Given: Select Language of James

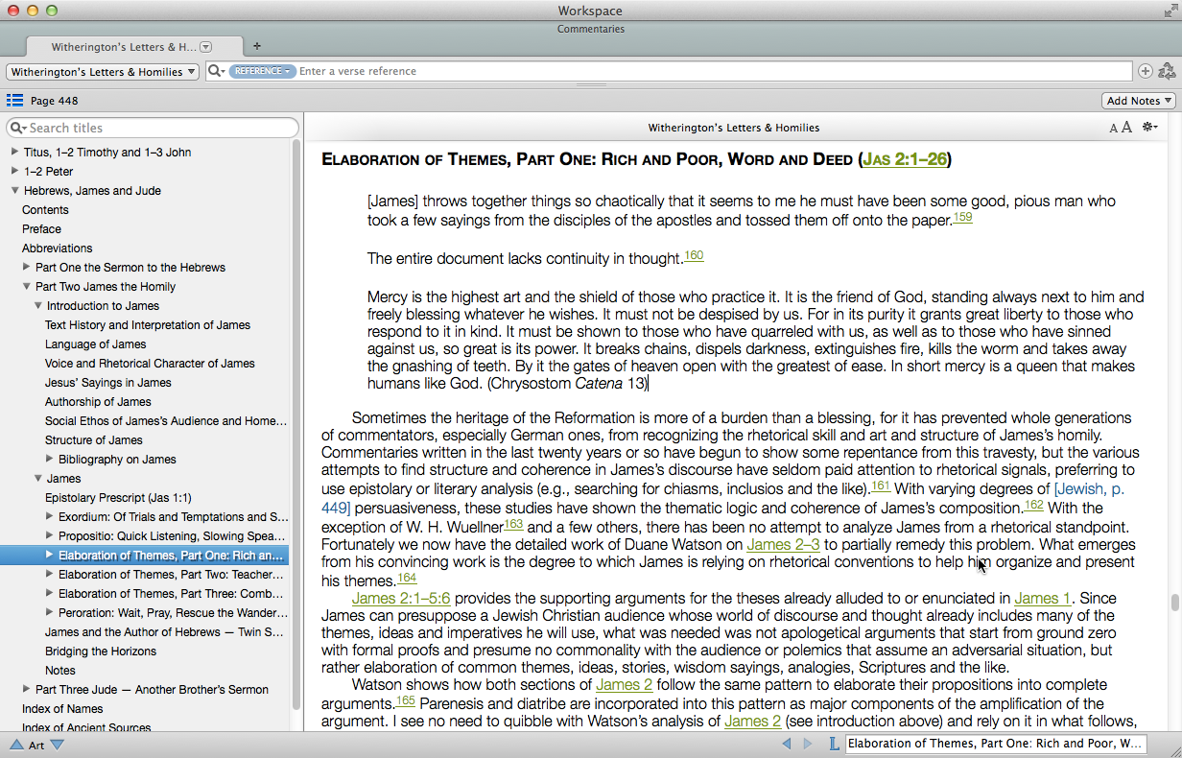Looking at the screenshot, I should click(96, 344).
